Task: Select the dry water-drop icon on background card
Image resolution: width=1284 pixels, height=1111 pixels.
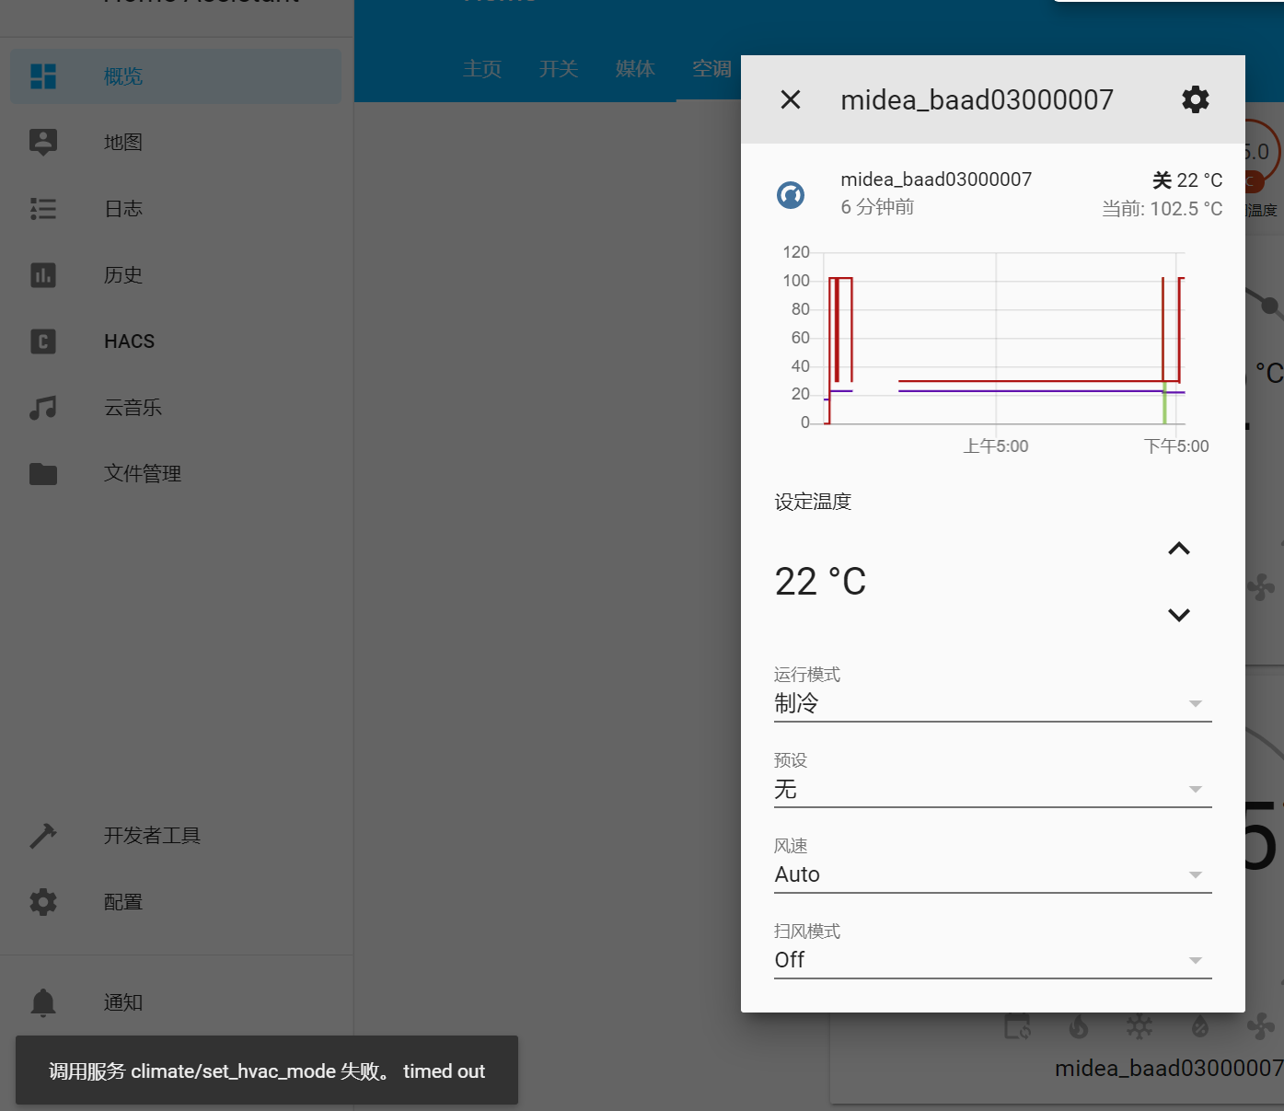Action: point(1200,1026)
